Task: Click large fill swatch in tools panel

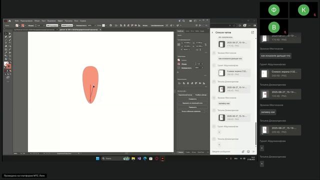Action: click(6, 64)
